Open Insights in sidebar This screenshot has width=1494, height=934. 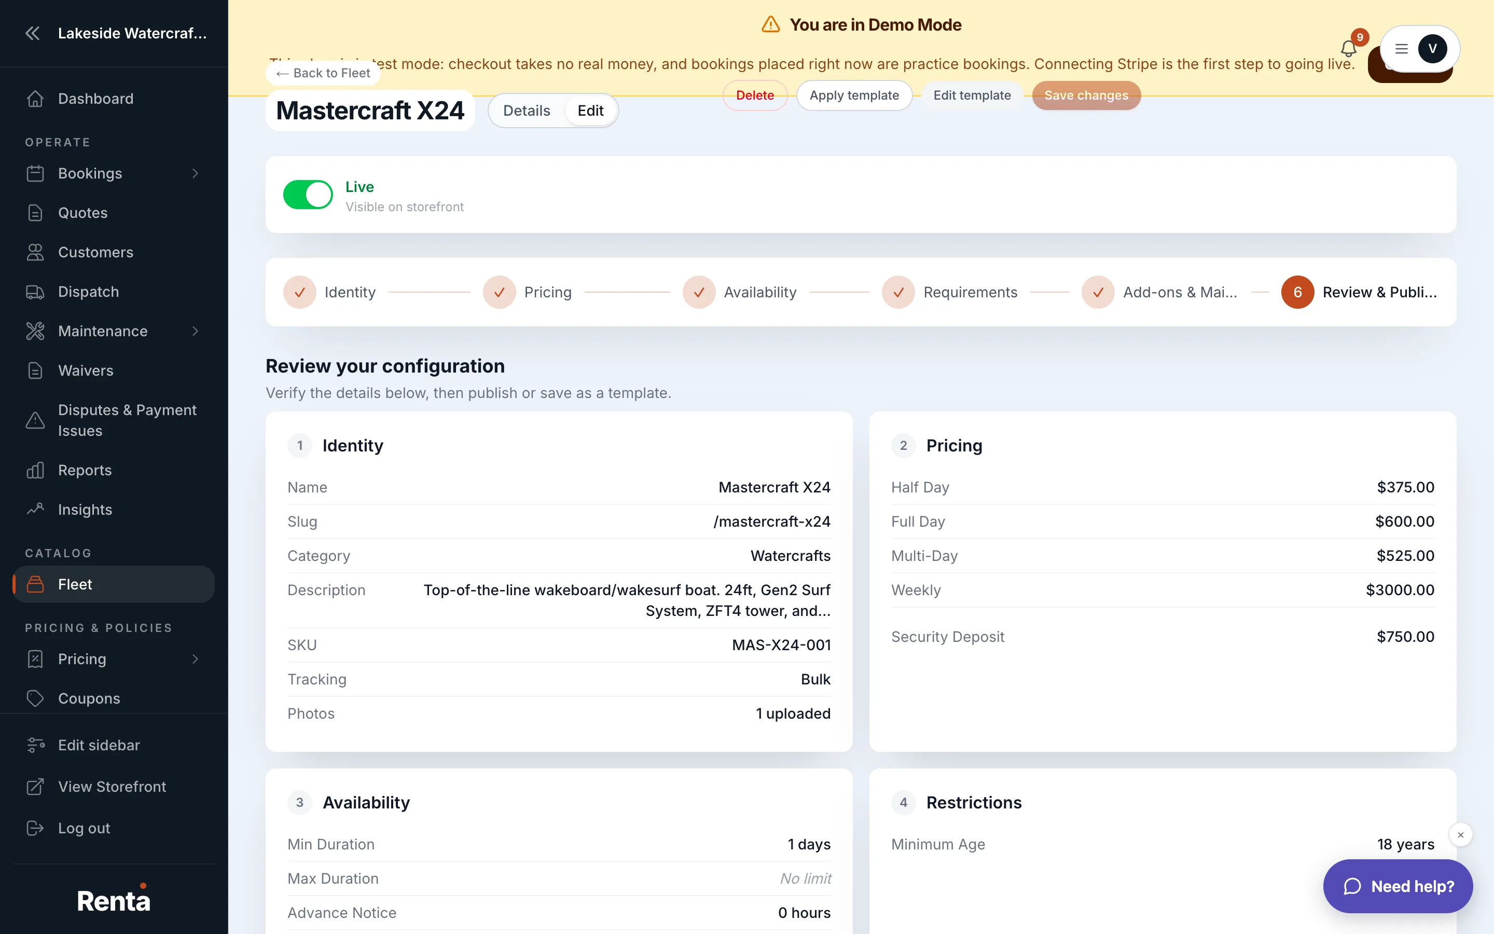[x=114, y=510]
